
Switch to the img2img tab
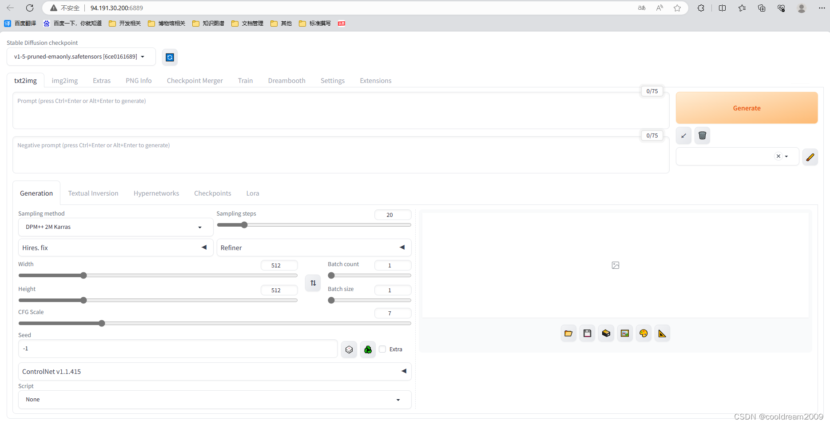(x=65, y=81)
